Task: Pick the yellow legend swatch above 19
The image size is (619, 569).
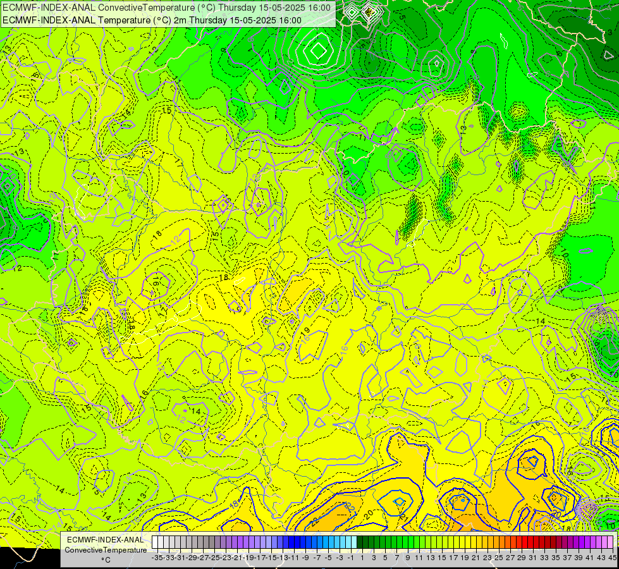Action: (468, 542)
